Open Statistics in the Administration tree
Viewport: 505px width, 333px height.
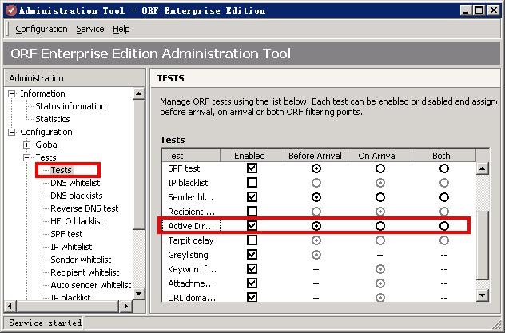tap(53, 119)
